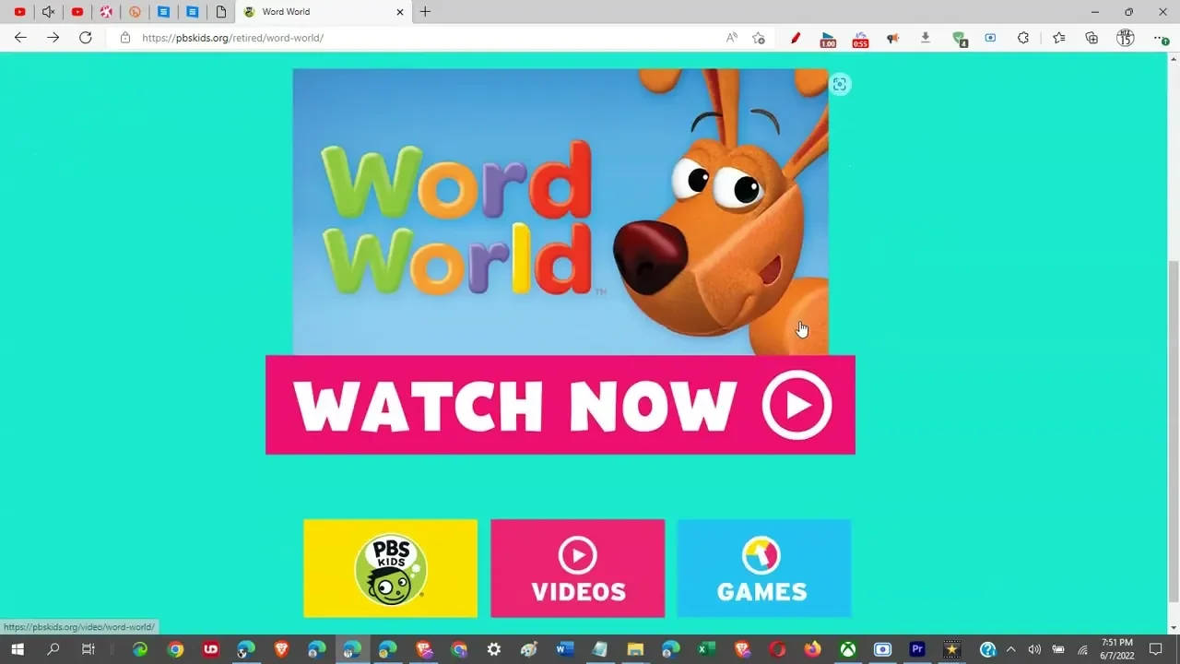This screenshot has height=664, width=1180.
Task: Add this page to favorites
Action: tap(759, 38)
